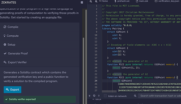Click the terminal search magnifier icon
Screen dimensions: 181x104
click(135, 96)
